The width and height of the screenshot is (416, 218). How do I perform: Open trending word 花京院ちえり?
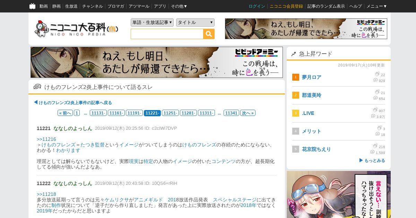317,149
